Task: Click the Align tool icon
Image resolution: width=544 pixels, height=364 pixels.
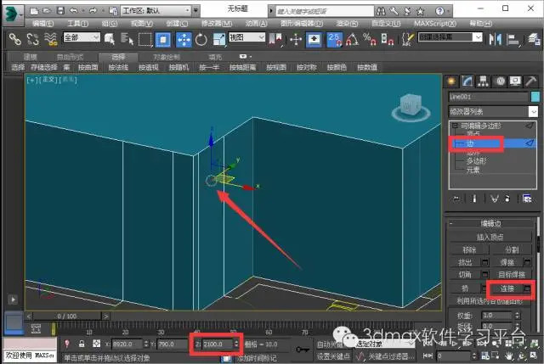Action: [513, 39]
